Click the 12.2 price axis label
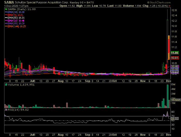Viewport: 181px width, 137px height. 174,21
